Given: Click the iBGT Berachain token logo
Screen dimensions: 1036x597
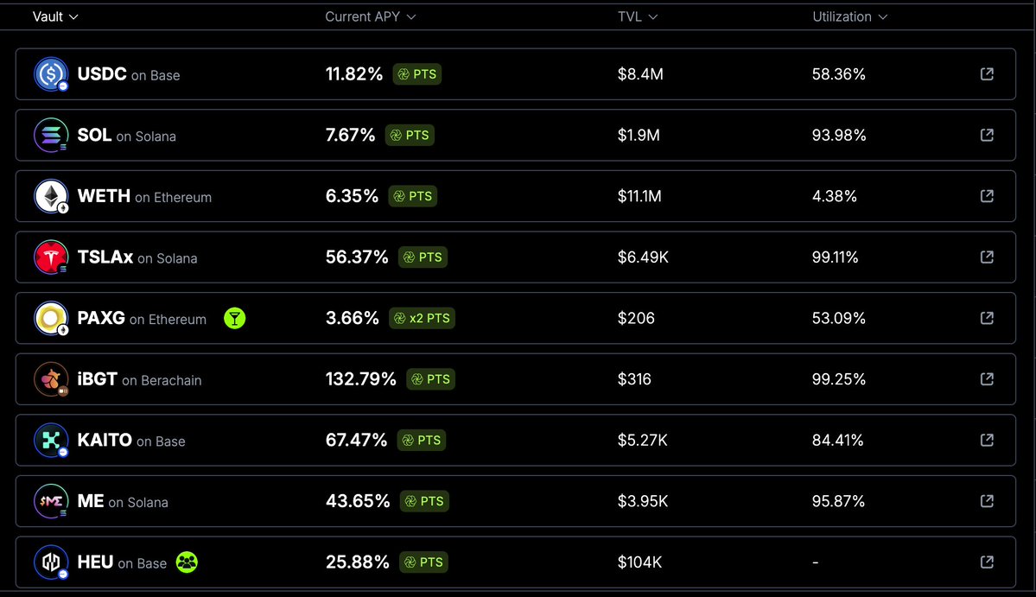Looking at the screenshot, I should [x=51, y=379].
